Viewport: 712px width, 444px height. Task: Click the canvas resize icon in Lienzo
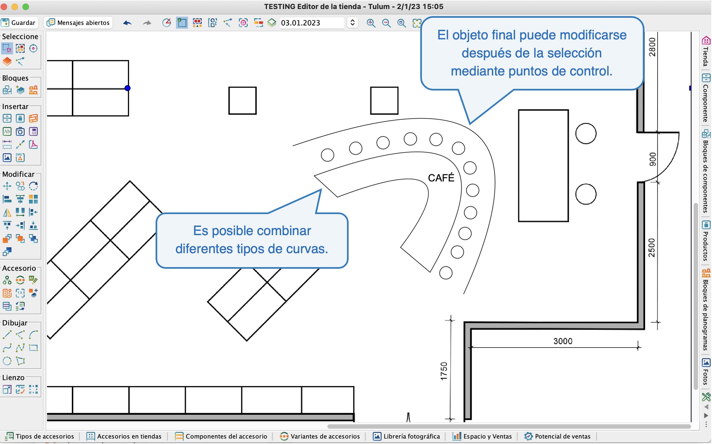pos(7,390)
